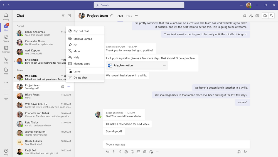
Task: Expand more apps ellipsis in left sidebar
Action: pos(6,83)
